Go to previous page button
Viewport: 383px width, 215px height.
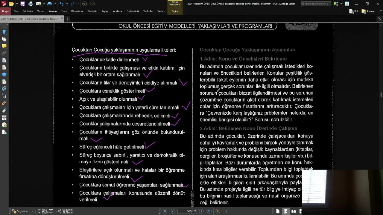[173, 211]
